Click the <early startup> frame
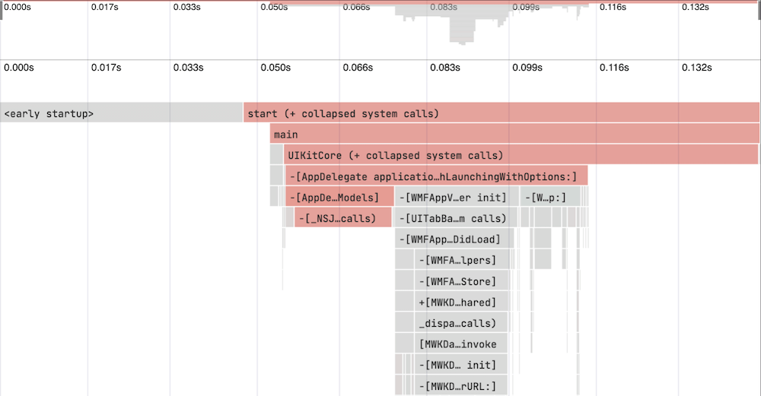Image resolution: width=761 pixels, height=396 pixels. [x=122, y=113]
